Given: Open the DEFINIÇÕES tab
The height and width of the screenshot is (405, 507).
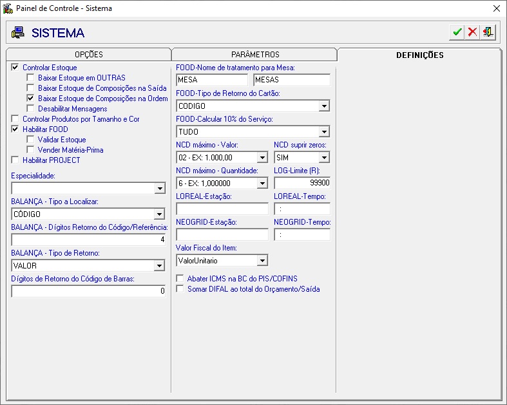Looking at the screenshot, I should [419, 55].
